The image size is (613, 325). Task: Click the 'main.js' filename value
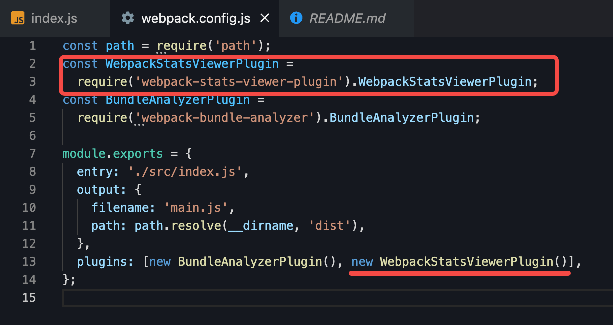point(196,208)
